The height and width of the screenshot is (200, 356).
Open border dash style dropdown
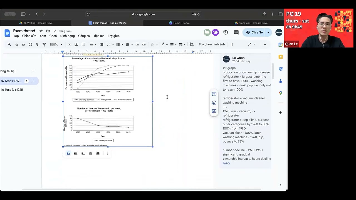182,44
